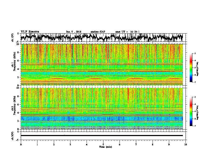This screenshot has width=209, height=162.
Task: Click the "4" kHz tick on ch.2 frequency axis
Action: 18,113
